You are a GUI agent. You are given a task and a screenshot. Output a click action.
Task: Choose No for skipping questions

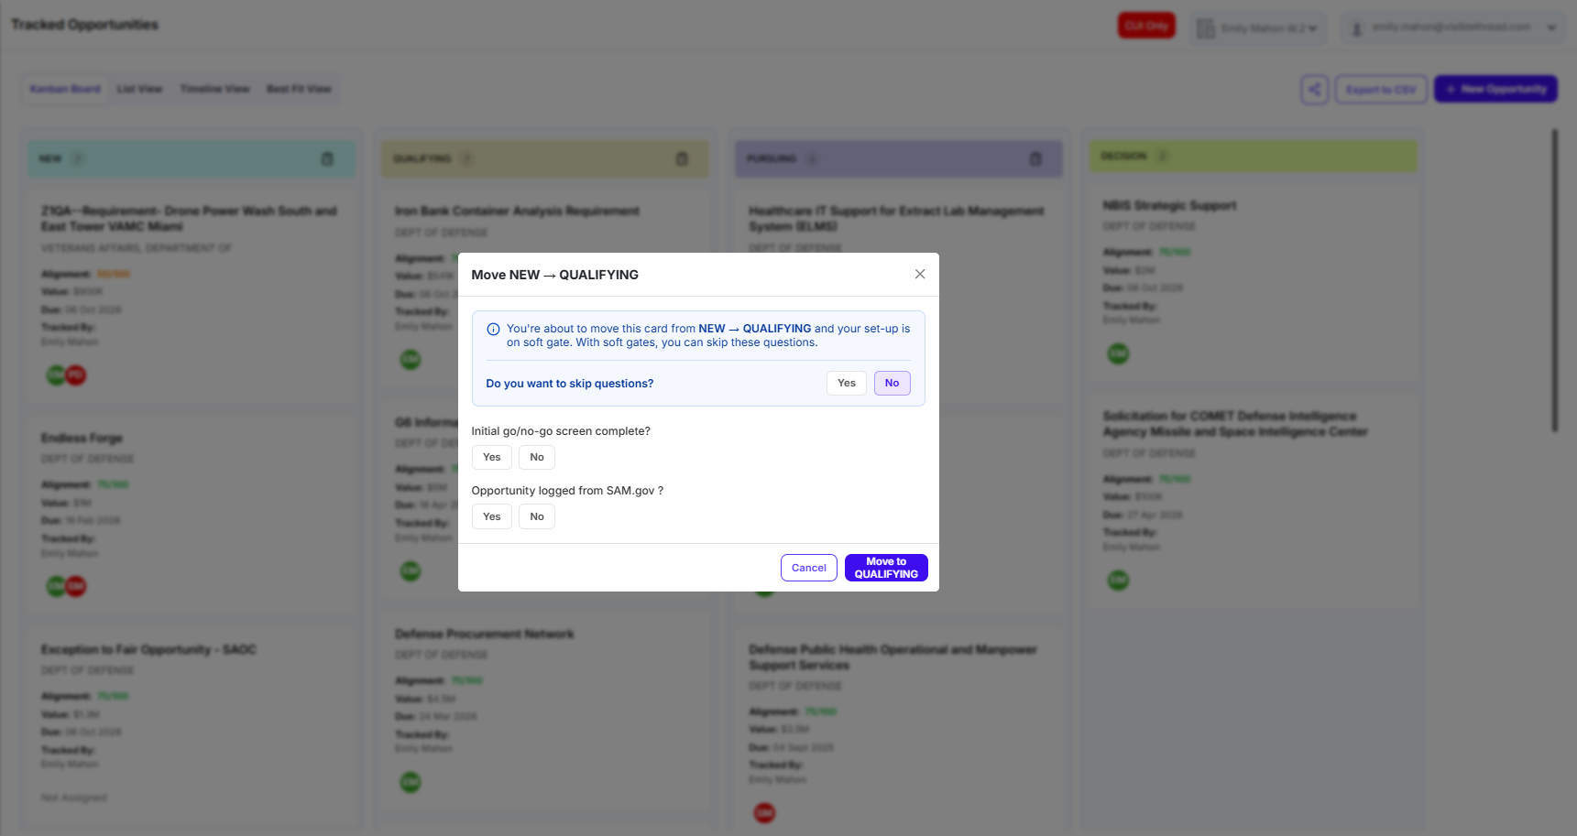pos(893,383)
